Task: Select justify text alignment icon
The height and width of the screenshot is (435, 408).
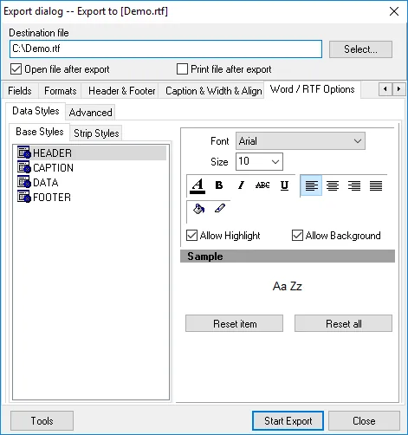Action: pos(376,185)
